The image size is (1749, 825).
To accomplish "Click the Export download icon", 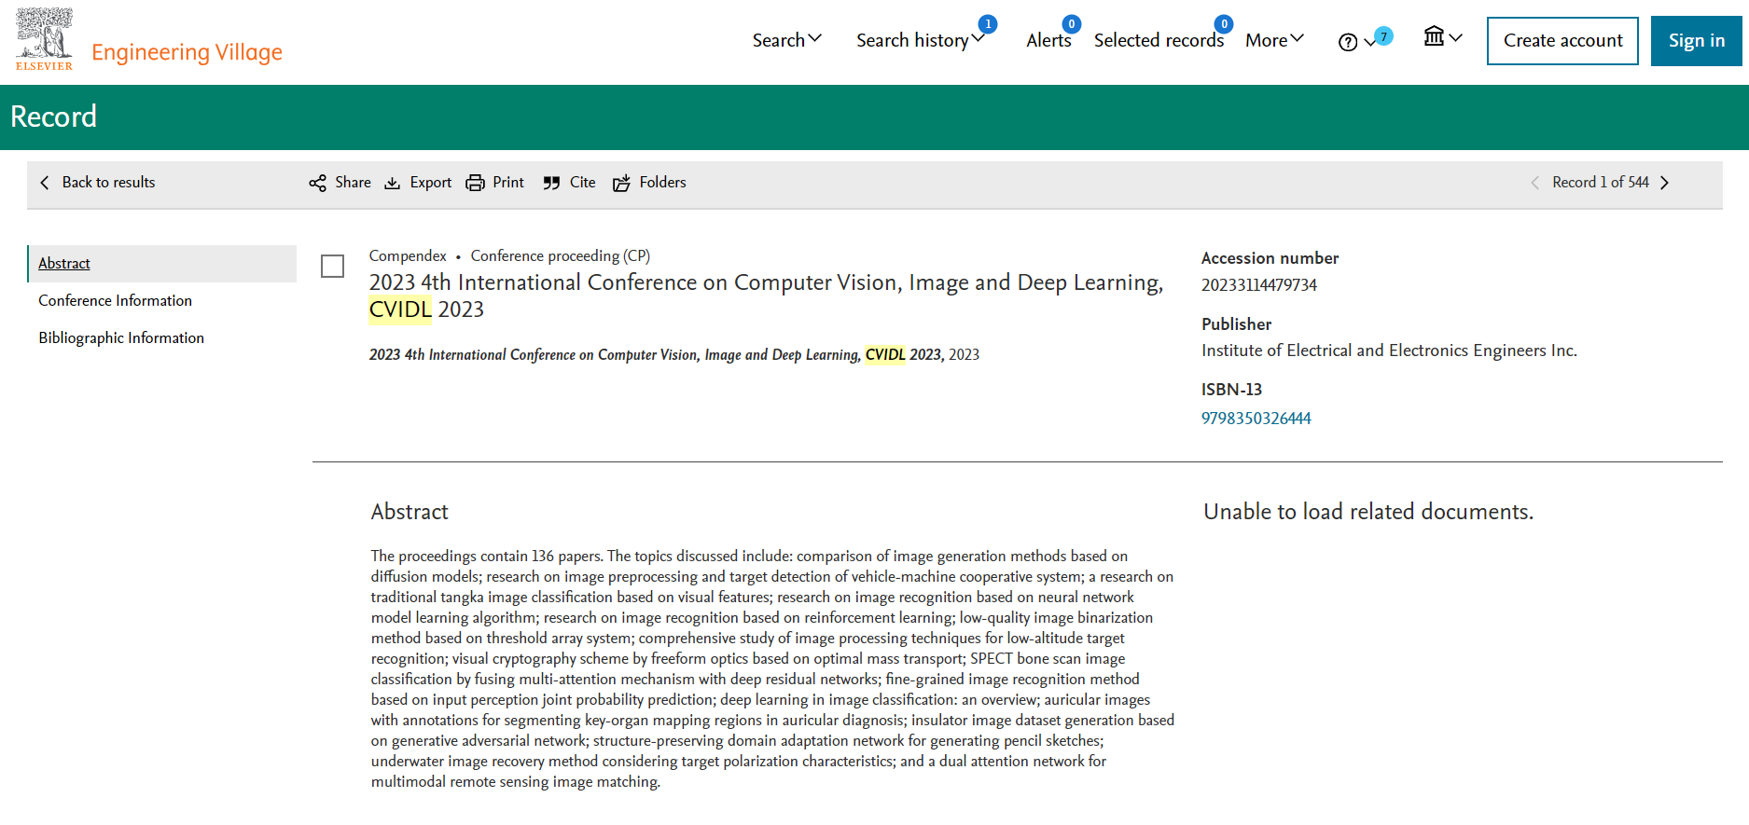I will coord(393,183).
